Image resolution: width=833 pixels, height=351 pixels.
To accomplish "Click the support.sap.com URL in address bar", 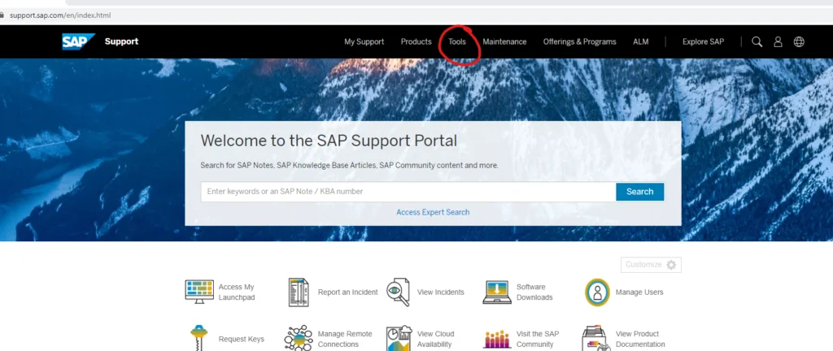I will 60,15.
